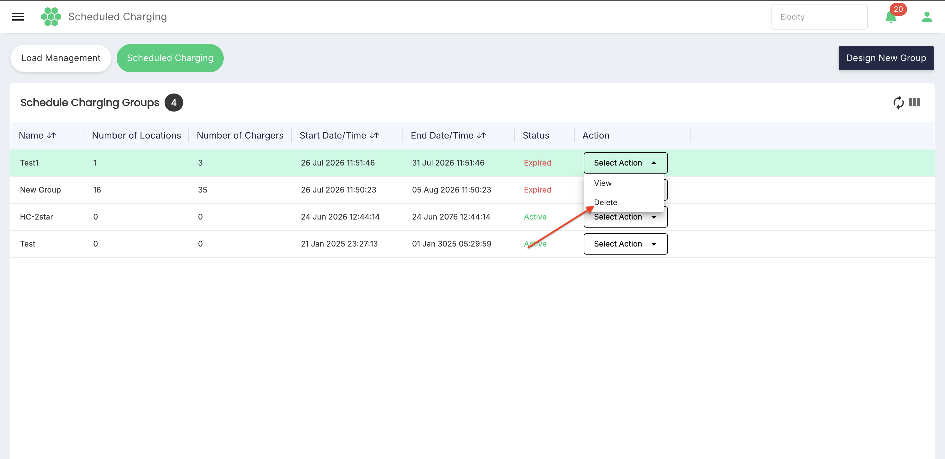Viewport: 945px width, 459px height.
Task: Refresh the Schedule Charging Groups table
Action: click(898, 102)
